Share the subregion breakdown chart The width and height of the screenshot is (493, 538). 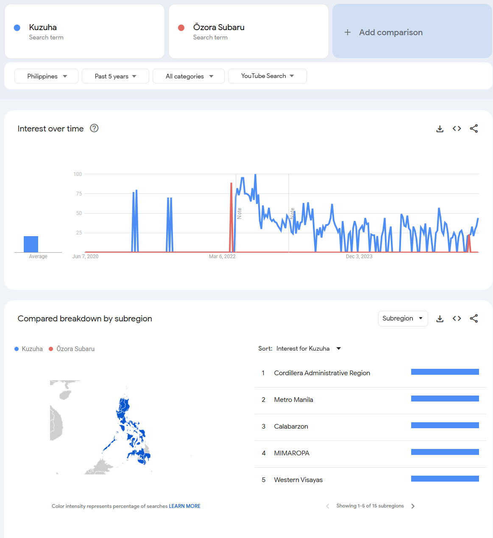(x=474, y=318)
